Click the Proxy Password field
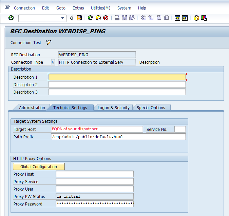Image resolution: width=229 pixels, height=216 pixels. (x=95, y=204)
